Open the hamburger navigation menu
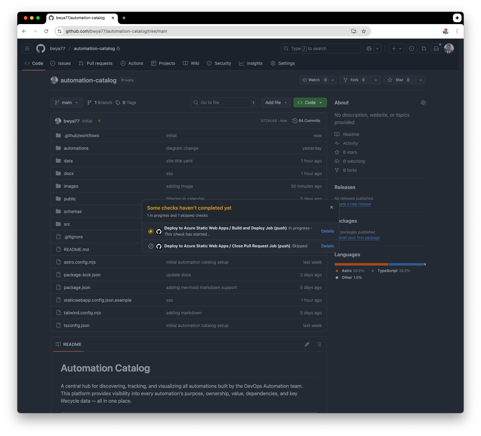The image size is (481, 436). 27,48
